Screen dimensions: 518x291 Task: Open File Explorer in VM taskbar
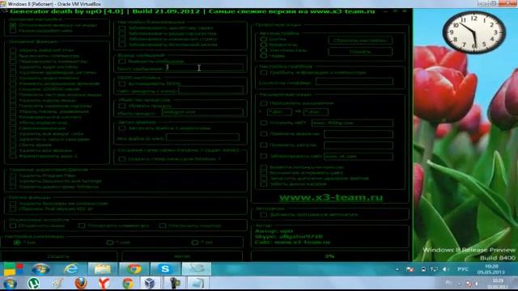(103, 269)
